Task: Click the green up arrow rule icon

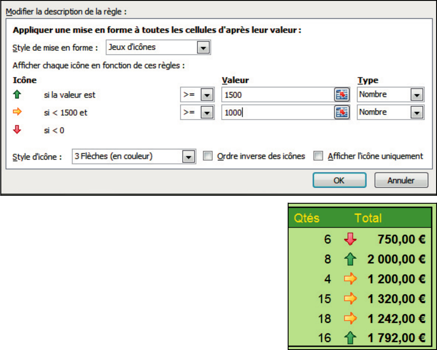Action: 17,94
